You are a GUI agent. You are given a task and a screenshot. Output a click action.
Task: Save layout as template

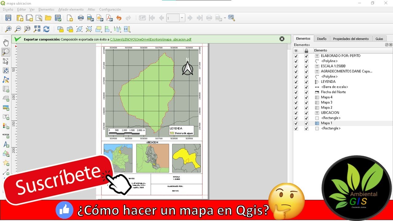(58, 18)
